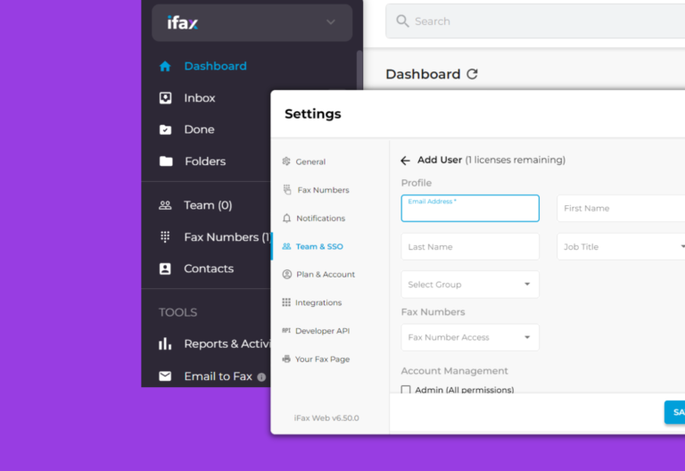Open the Job Title dropdown
The width and height of the screenshot is (685, 471).
[x=621, y=247]
